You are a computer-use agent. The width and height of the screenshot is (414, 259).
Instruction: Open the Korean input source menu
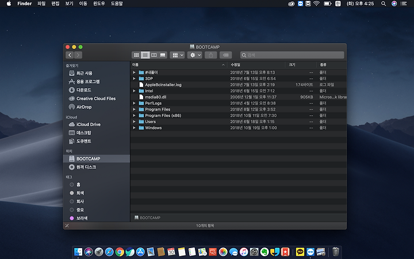[x=338, y=3]
